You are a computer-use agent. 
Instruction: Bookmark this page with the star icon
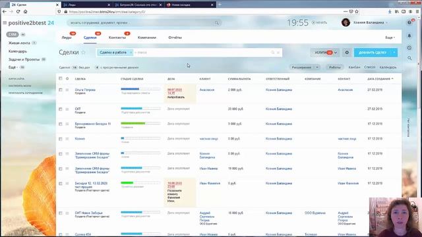click(357, 12)
